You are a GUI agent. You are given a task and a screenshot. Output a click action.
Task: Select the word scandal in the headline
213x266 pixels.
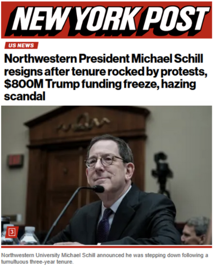point(25,97)
